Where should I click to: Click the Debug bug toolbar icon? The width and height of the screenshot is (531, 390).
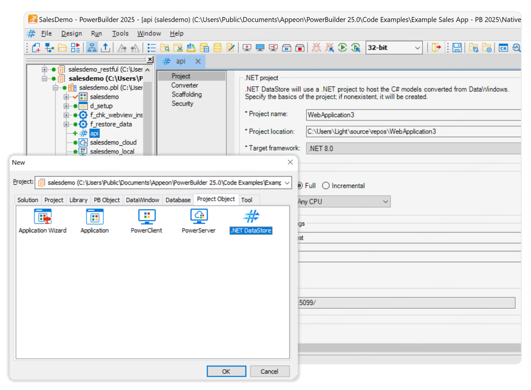coord(316,48)
